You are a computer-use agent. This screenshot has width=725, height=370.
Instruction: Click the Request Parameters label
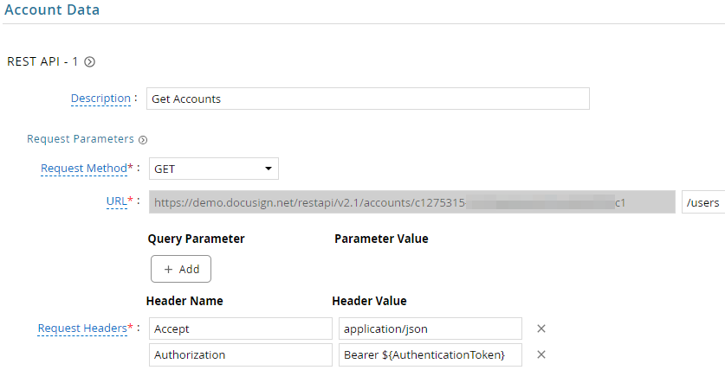point(81,139)
